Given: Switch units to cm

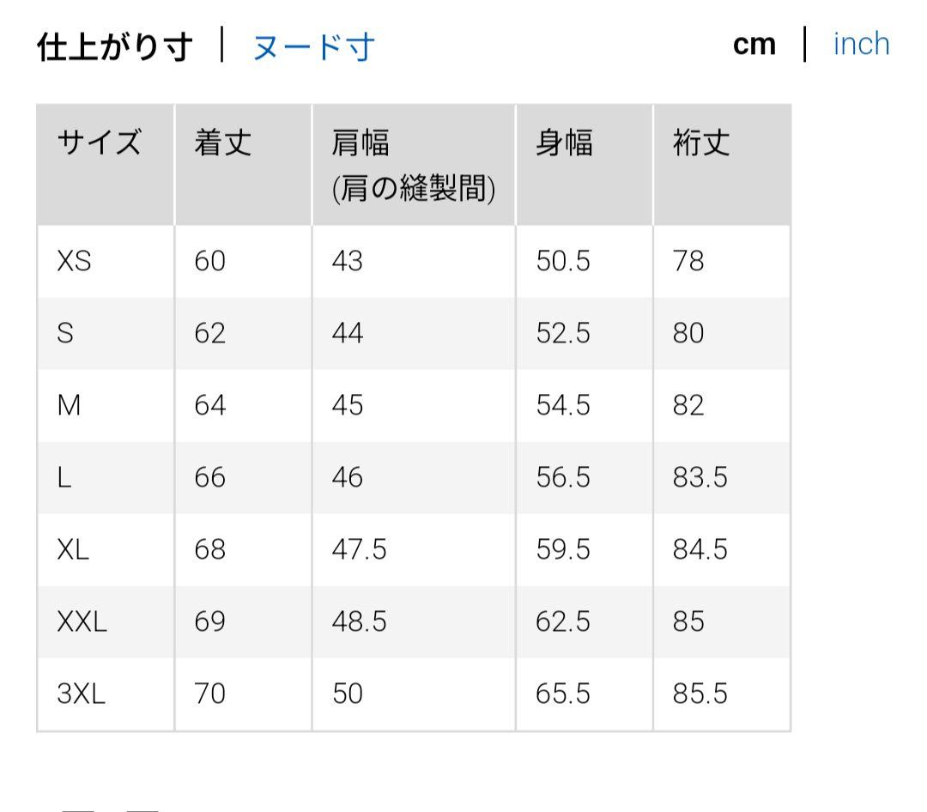Looking at the screenshot, I should (x=754, y=44).
